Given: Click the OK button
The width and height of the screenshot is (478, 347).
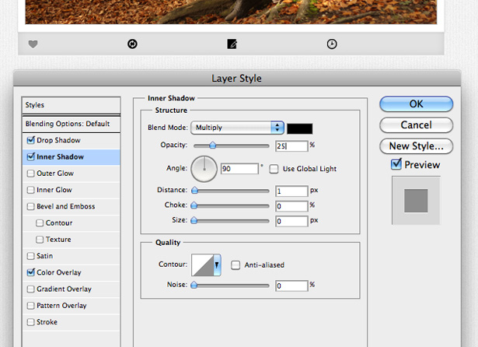Looking at the screenshot, I should tap(416, 104).
